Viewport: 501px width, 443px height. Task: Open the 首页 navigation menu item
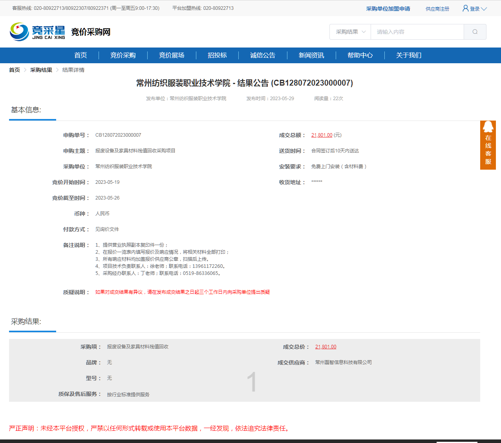pos(80,55)
